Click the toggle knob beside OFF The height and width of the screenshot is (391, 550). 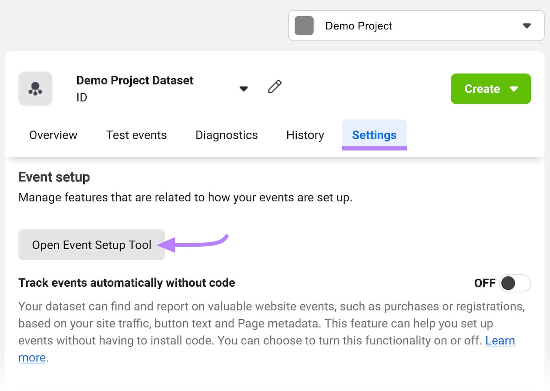[508, 283]
